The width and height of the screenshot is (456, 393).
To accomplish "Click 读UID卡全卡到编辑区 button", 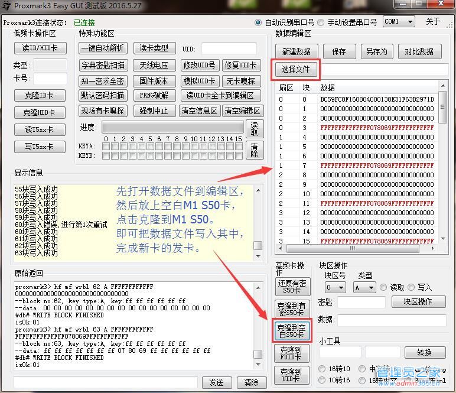I will click(220, 95).
